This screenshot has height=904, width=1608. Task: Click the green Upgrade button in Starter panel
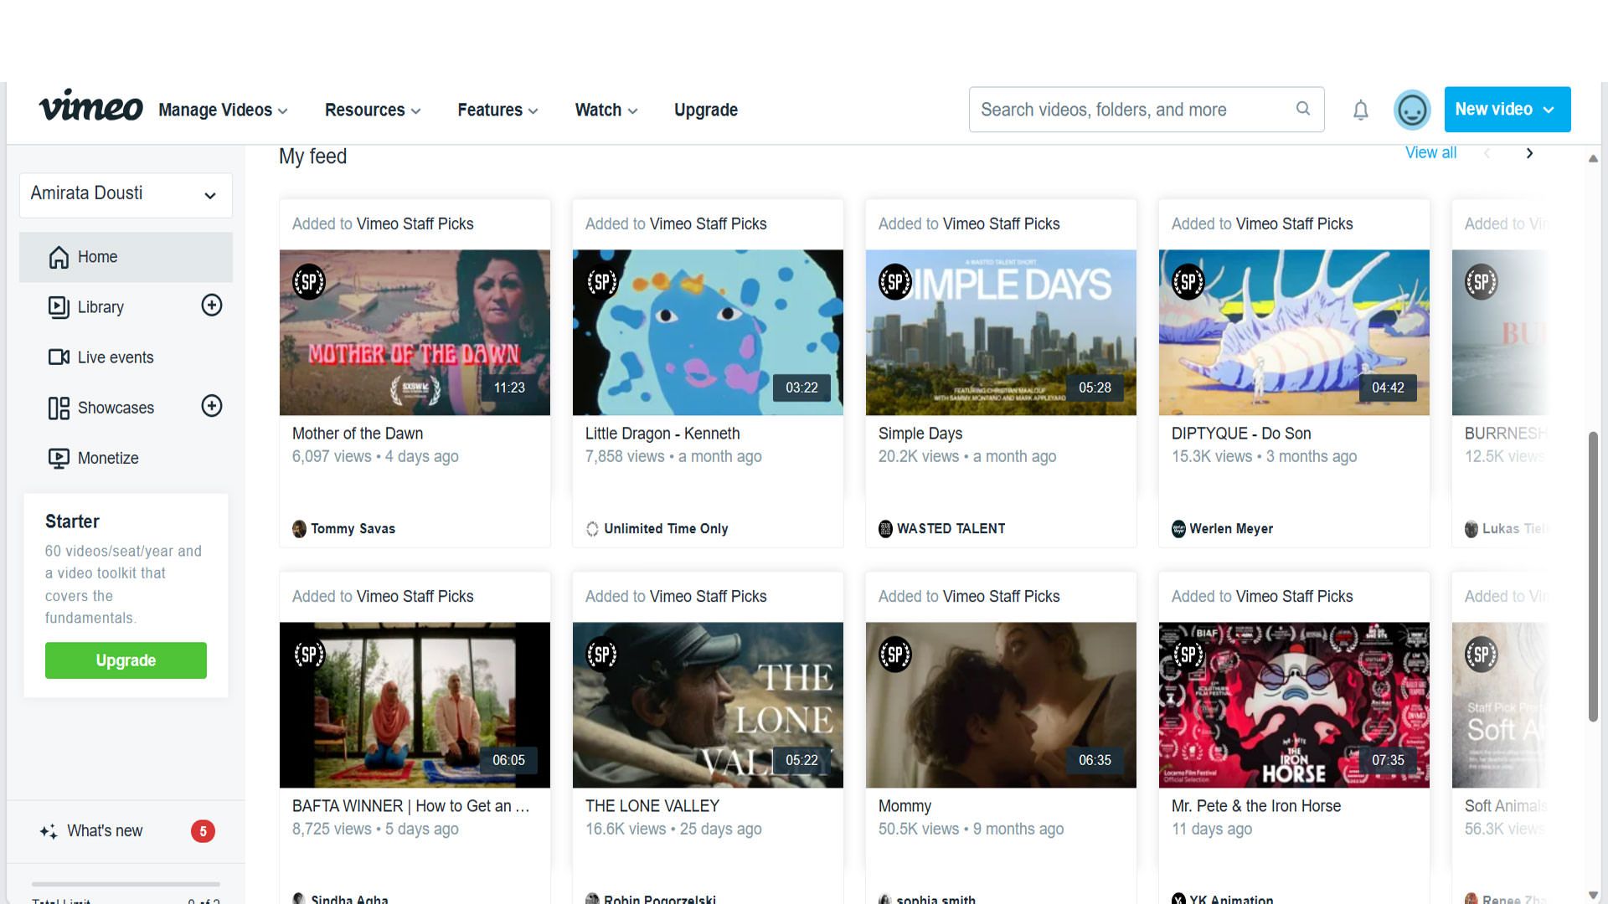(x=126, y=660)
